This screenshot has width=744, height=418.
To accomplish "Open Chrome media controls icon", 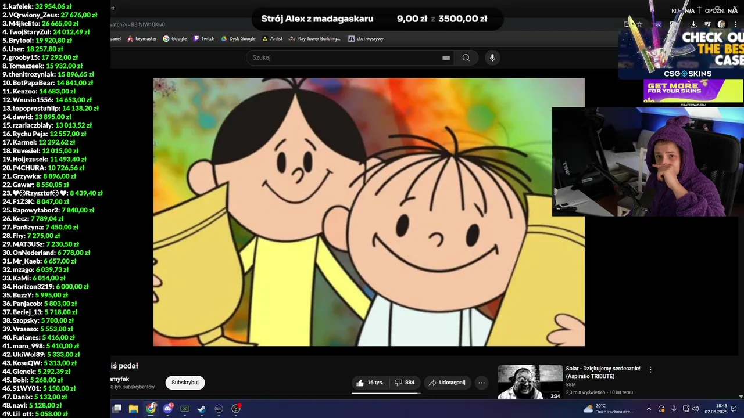I will [707, 24].
